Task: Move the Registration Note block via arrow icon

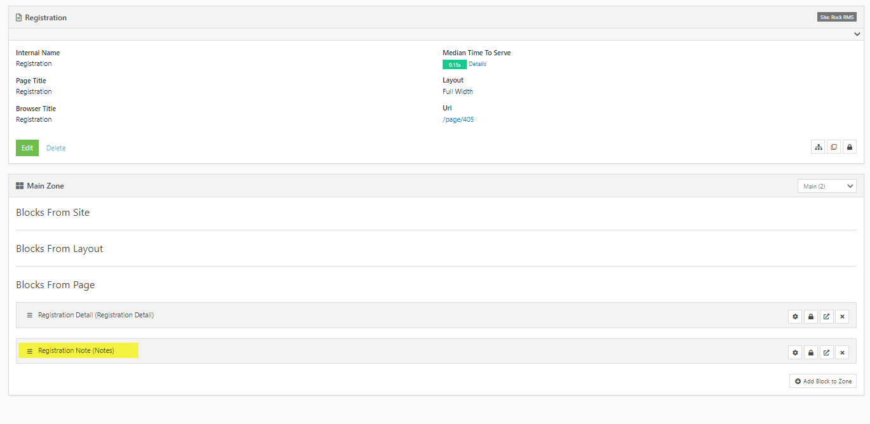Action: click(x=826, y=352)
